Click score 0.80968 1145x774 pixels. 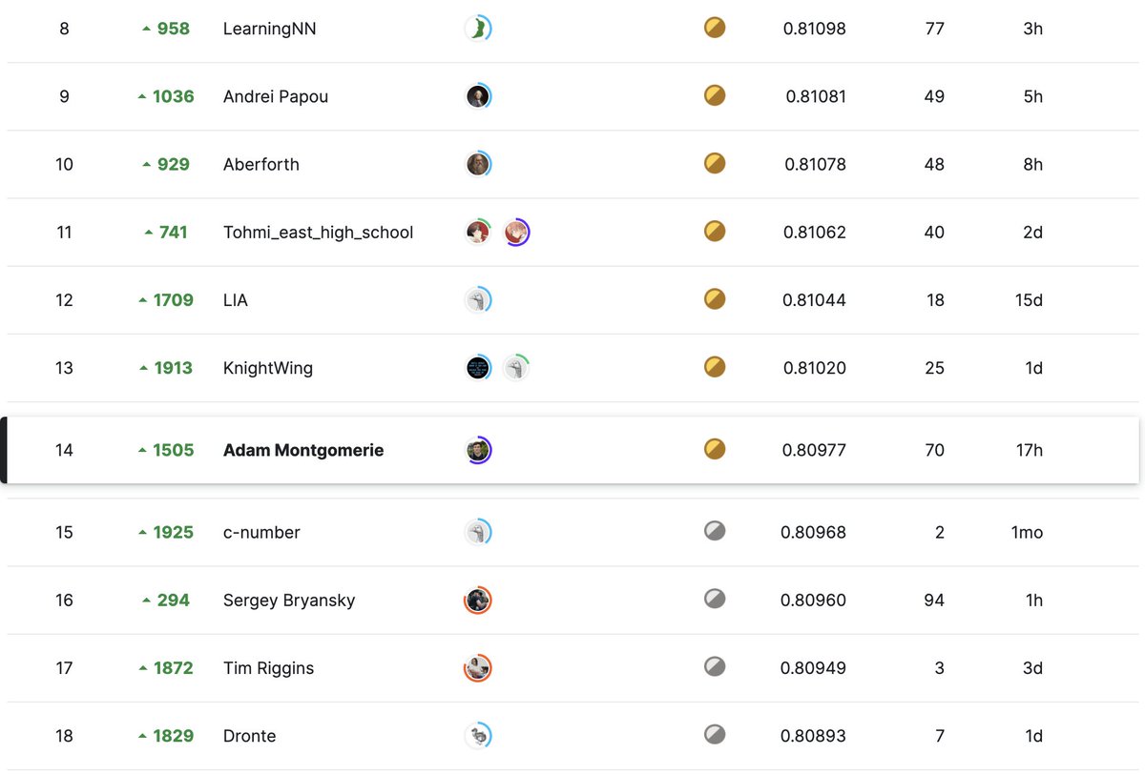pyautogui.click(x=814, y=532)
